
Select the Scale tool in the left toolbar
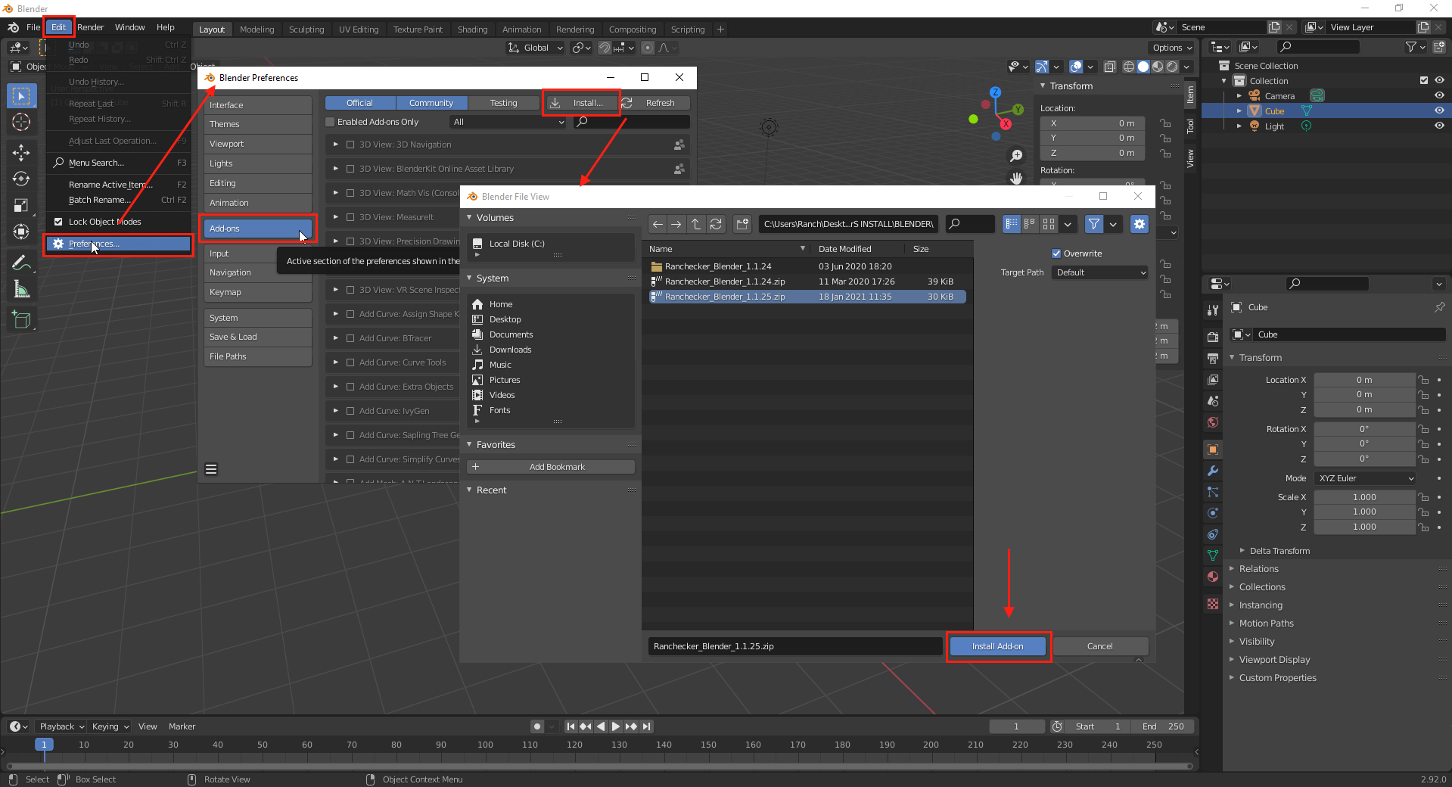(21, 206)
